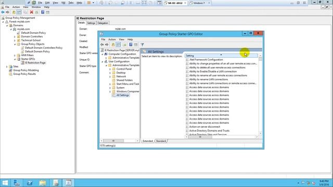This screenshot has width=333, height=187.
Task: Click the settings list vertical scrollbar down arrow
Action: (260, 133)
